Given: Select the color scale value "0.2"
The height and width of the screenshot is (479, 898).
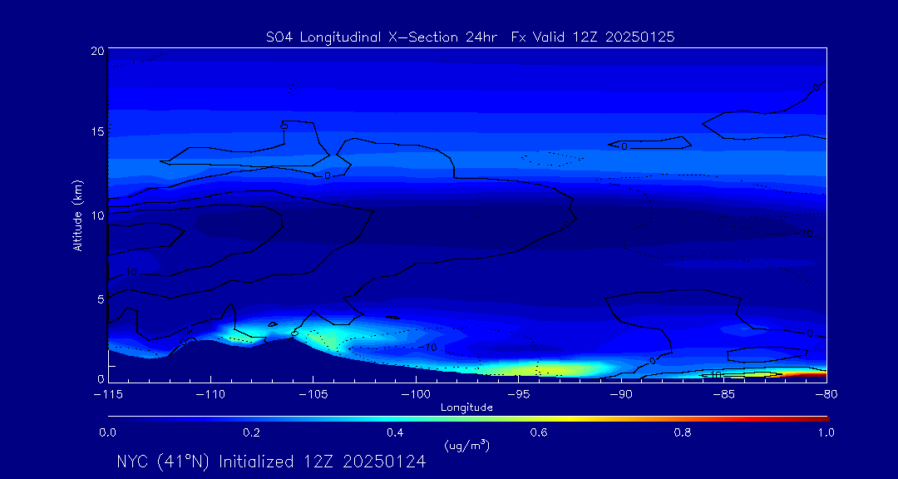Looking at the screenshot, I should tap(252, 433).
